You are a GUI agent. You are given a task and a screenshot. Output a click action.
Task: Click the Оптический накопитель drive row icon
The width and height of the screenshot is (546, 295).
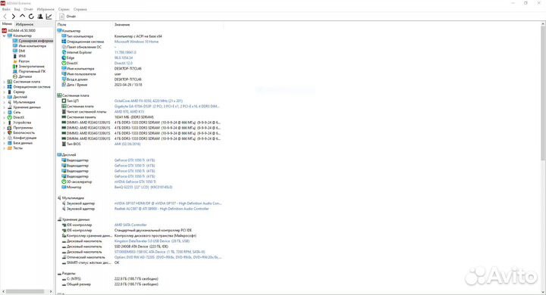click(64, 257)
